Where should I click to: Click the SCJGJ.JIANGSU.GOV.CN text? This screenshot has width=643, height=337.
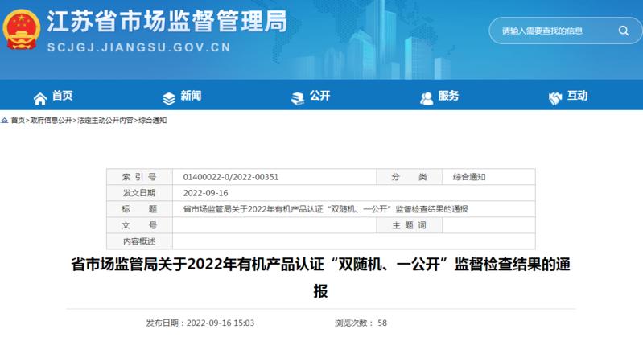[x=139, y=47]
